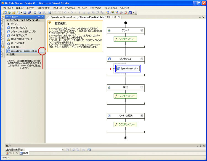Switch to the スタート ページ tab
Screen dimensions: 207x161
click(x=113, y=17)
